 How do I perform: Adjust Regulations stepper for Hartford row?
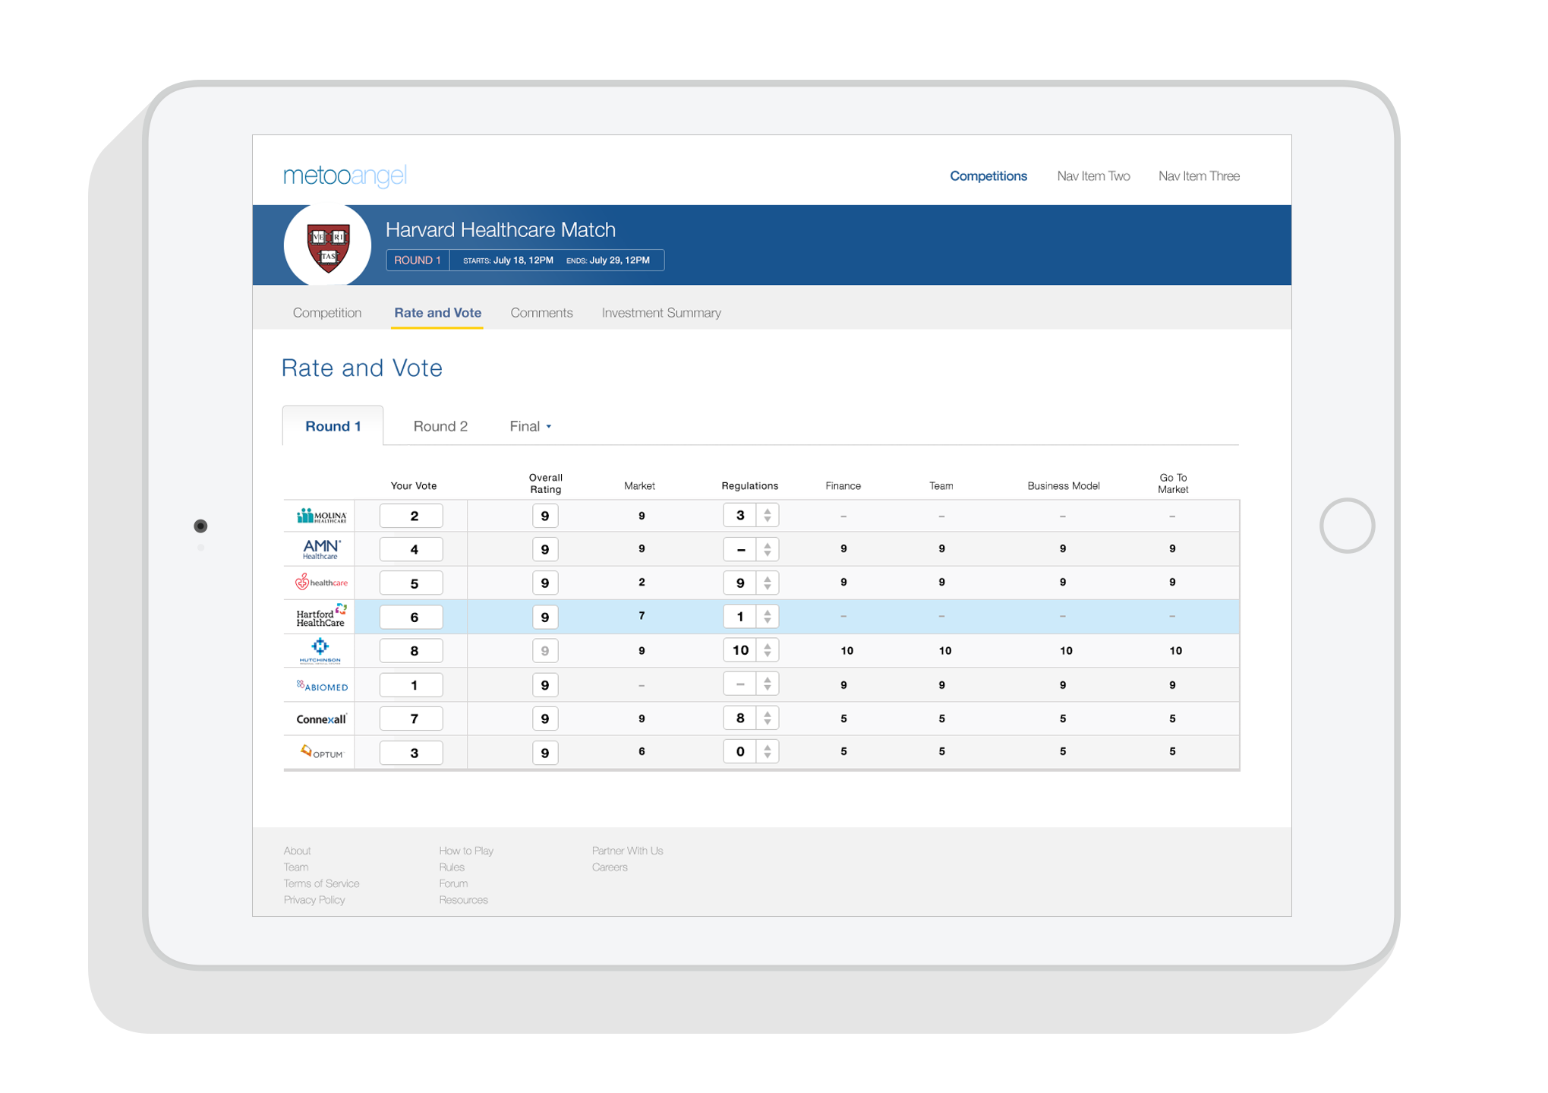tap(768, 616)
